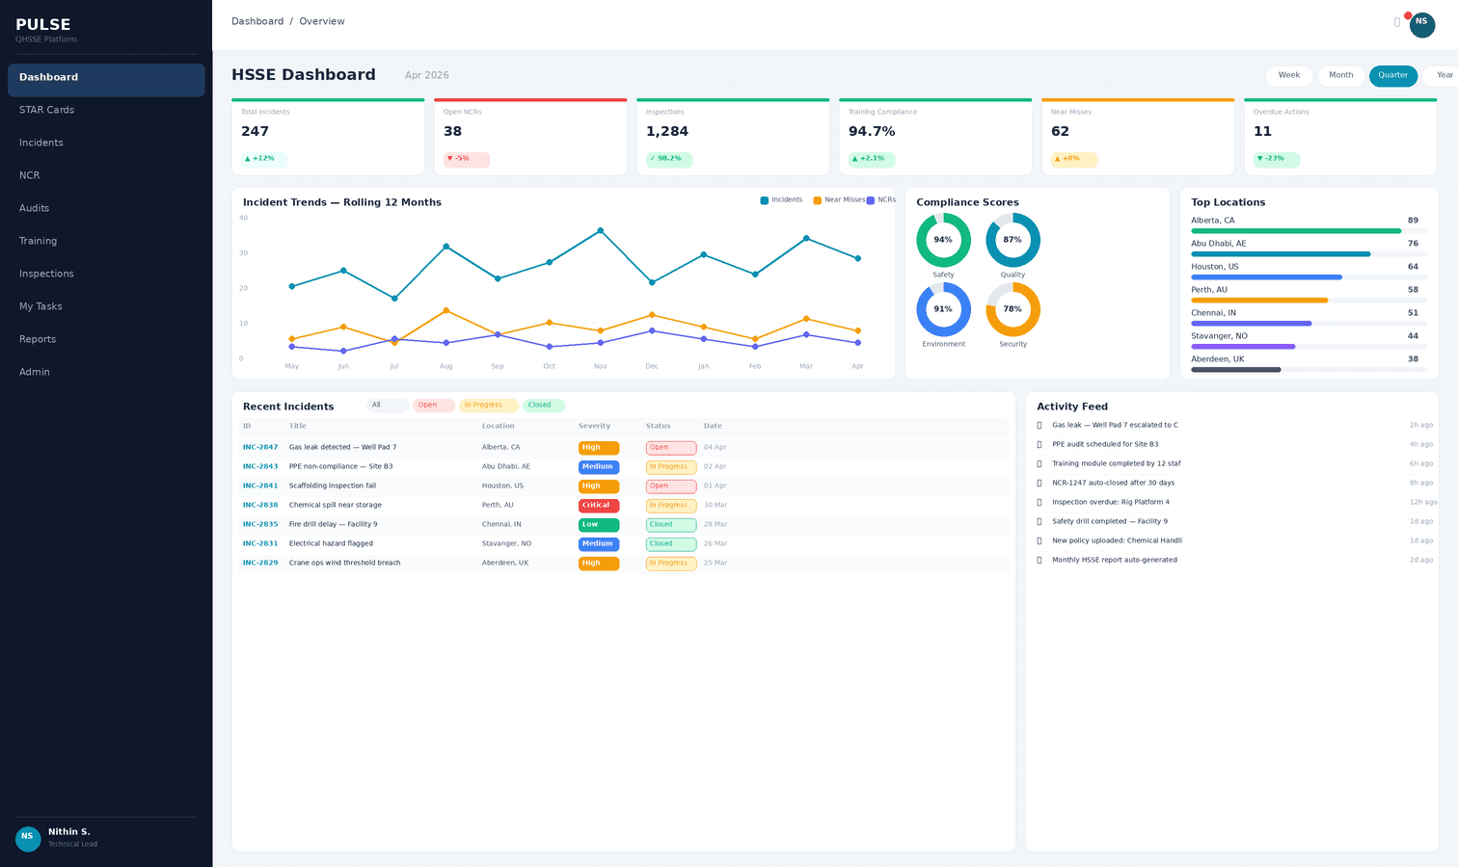Click the NS avatar in top header
The image size is (1458, 867).
1421,25
